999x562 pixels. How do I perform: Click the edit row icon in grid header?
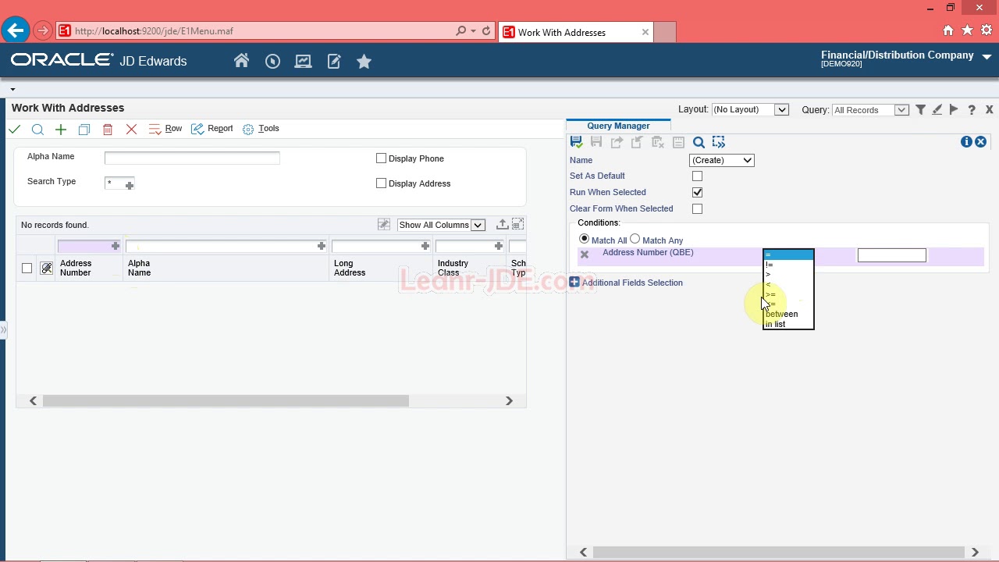point(47,269)
